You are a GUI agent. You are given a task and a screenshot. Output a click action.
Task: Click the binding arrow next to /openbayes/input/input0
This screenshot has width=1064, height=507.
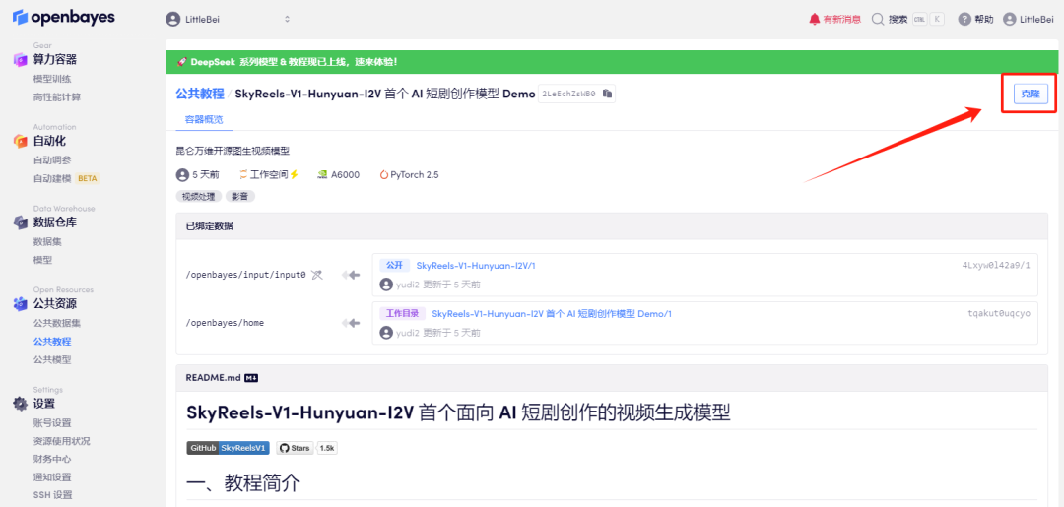click(x=351, y=275)
